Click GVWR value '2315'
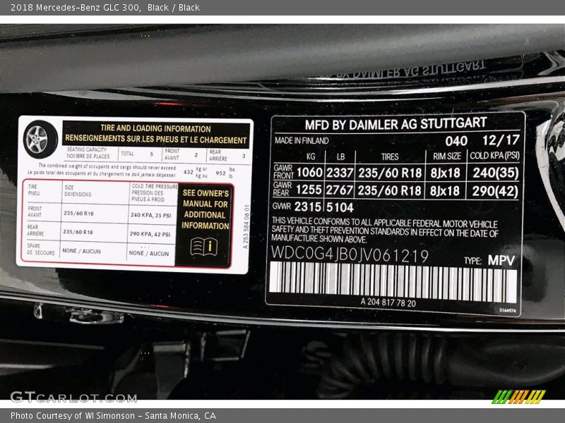The width and height of the screenshot is (565, 423). [x=307, y=207]
